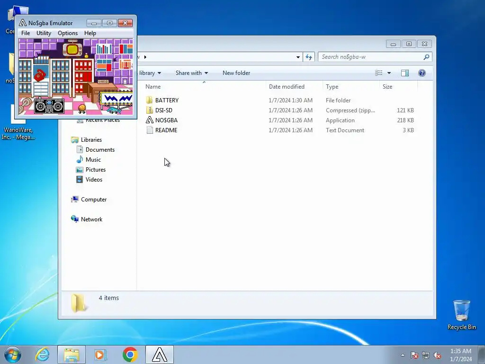Click the muted volume tray icon
The height and width of the screenshot is (364, 485).
[x=437, y=355]
